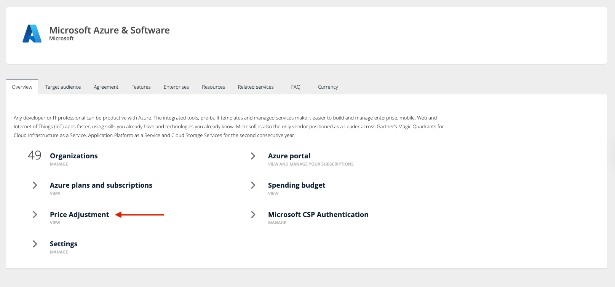This screenshot has height=287, width=615.
Task: Click the Microsoft Azure logo icon
Action: [32, 33]
